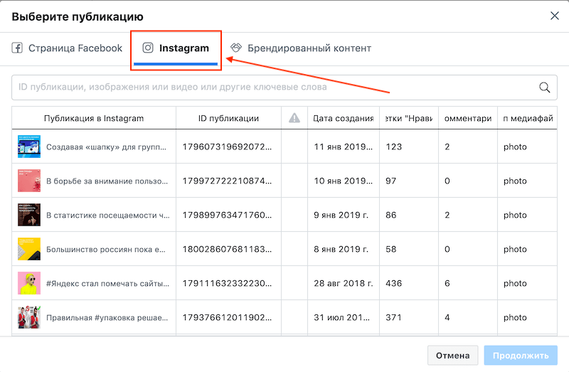
Task: Open the Страница Facebook tab
Action: [67, 48]
